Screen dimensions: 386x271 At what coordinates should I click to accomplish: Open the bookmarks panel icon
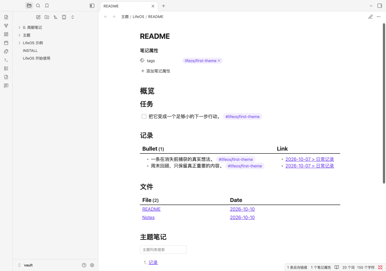[47, 6]
